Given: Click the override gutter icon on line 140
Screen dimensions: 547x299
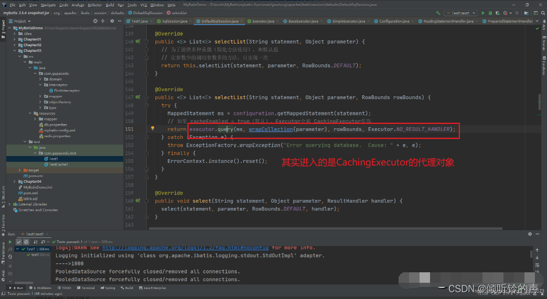Looking at the screenshot, I should pyautogui.click(x=138, y=41).
